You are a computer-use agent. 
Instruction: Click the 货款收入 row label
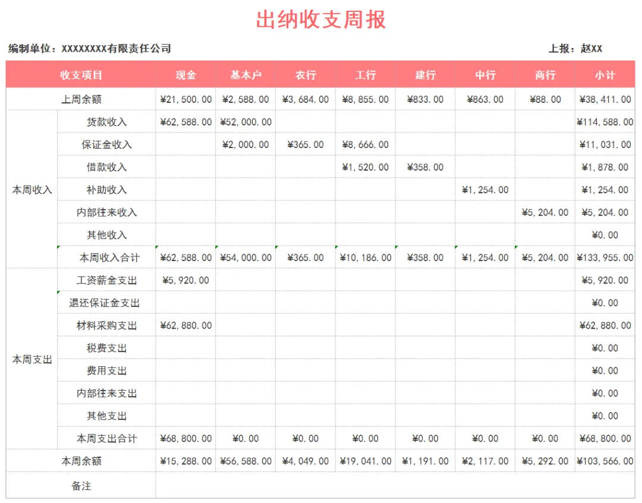tap(106, 122)
